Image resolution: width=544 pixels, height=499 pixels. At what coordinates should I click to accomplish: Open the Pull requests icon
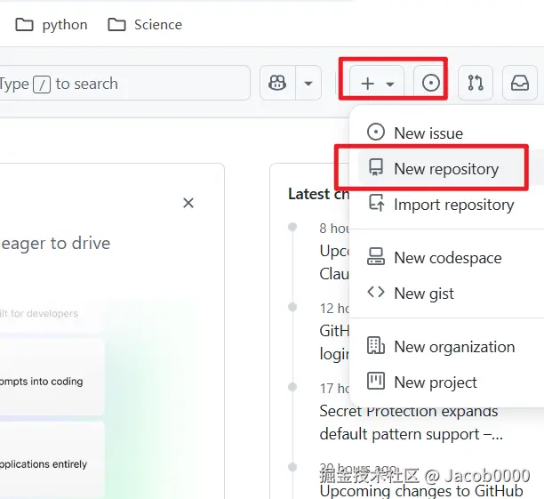476,83
